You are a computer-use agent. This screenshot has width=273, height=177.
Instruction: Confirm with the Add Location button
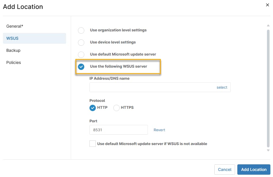coord(253,170)
